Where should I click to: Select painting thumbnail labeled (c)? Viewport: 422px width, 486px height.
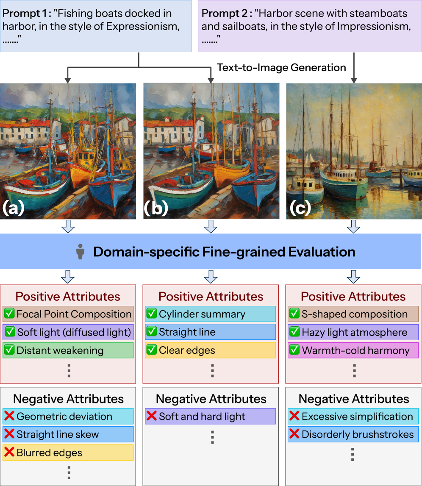(x=354, y=151)
